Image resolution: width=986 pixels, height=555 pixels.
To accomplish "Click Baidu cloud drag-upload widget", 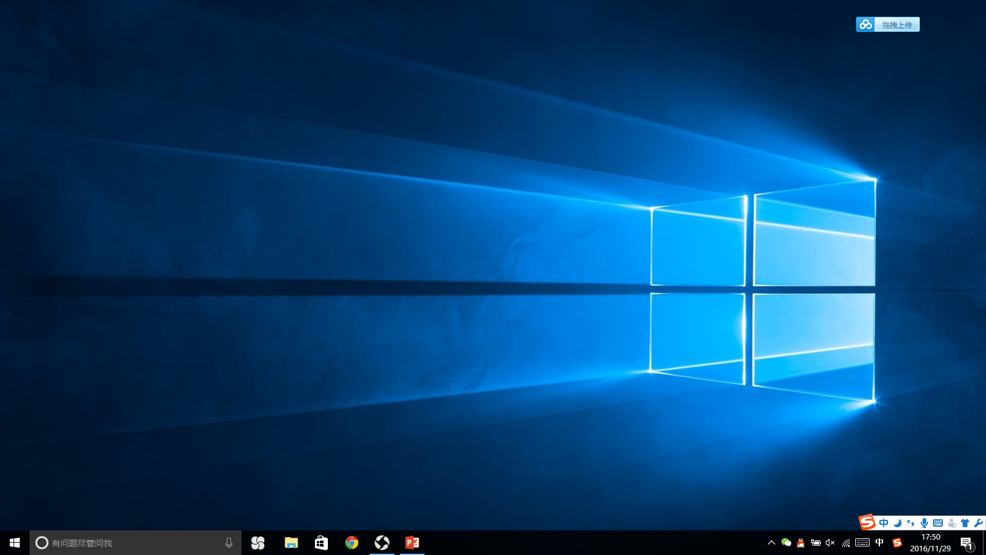I will click(x=888, y=25).
